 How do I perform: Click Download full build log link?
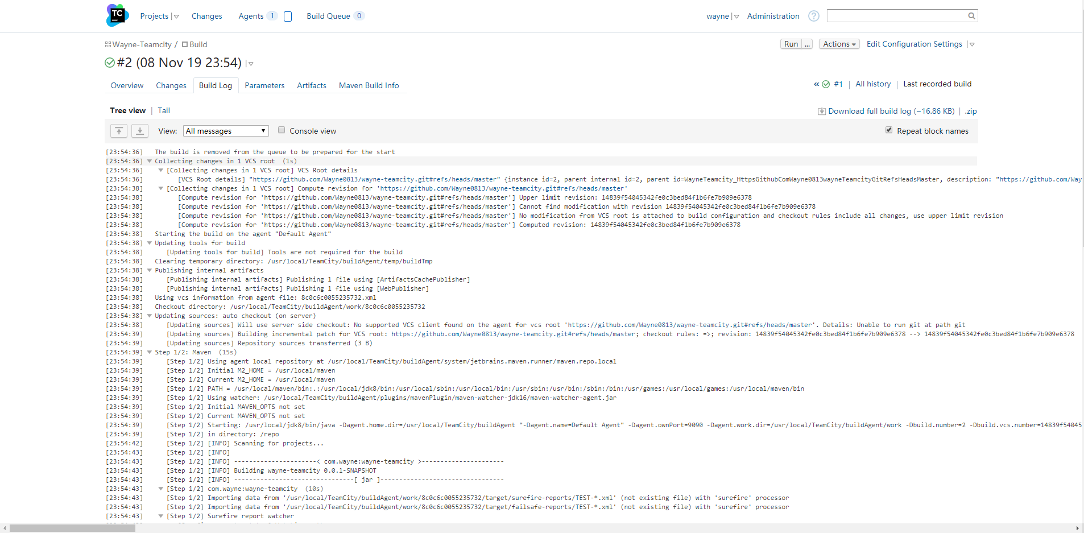pyautogui.click(x=891, y=111)
